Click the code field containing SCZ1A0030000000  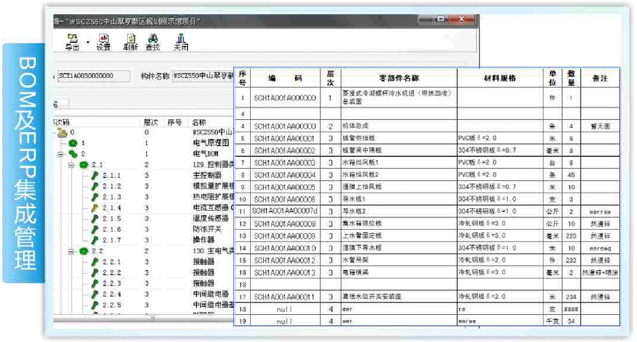coord(94,76)
